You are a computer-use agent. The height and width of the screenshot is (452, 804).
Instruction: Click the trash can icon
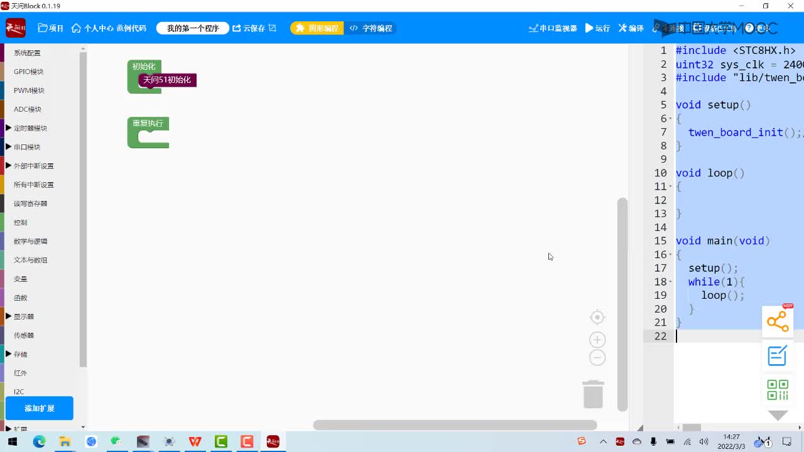pyautogui.click(x=593, y=394)
